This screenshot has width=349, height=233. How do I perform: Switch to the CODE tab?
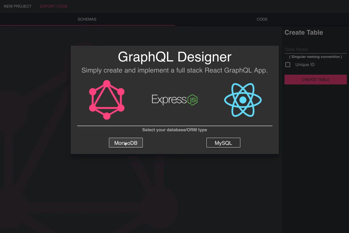(x=262, y=19)
